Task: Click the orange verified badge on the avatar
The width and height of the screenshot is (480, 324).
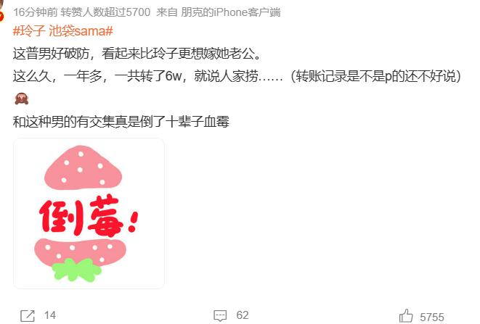Action: (x=1, y=17)
